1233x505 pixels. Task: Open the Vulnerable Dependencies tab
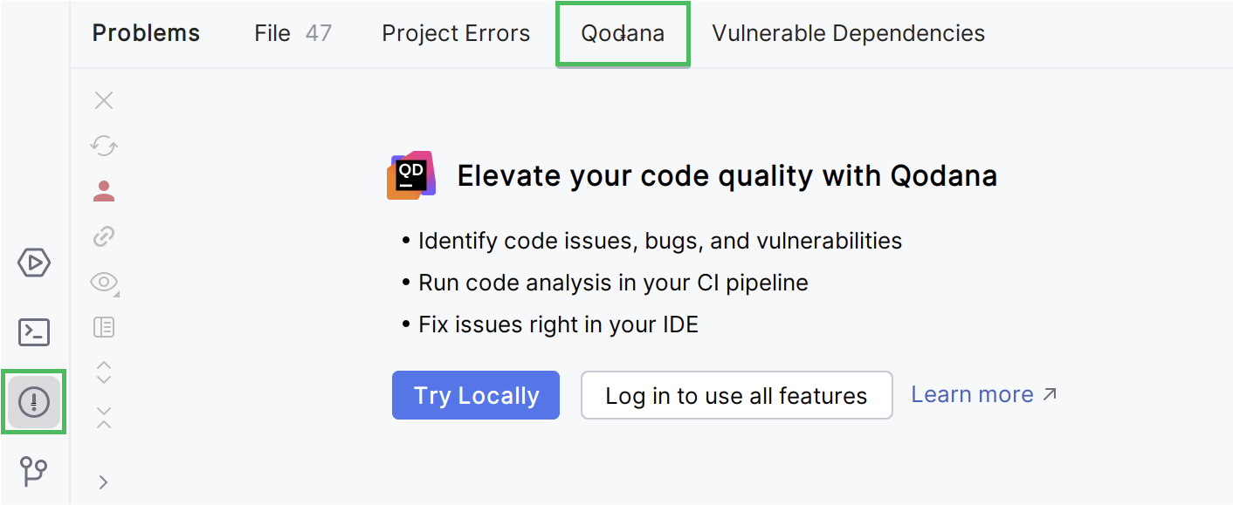pyautogui.click(x=848, y=33)
